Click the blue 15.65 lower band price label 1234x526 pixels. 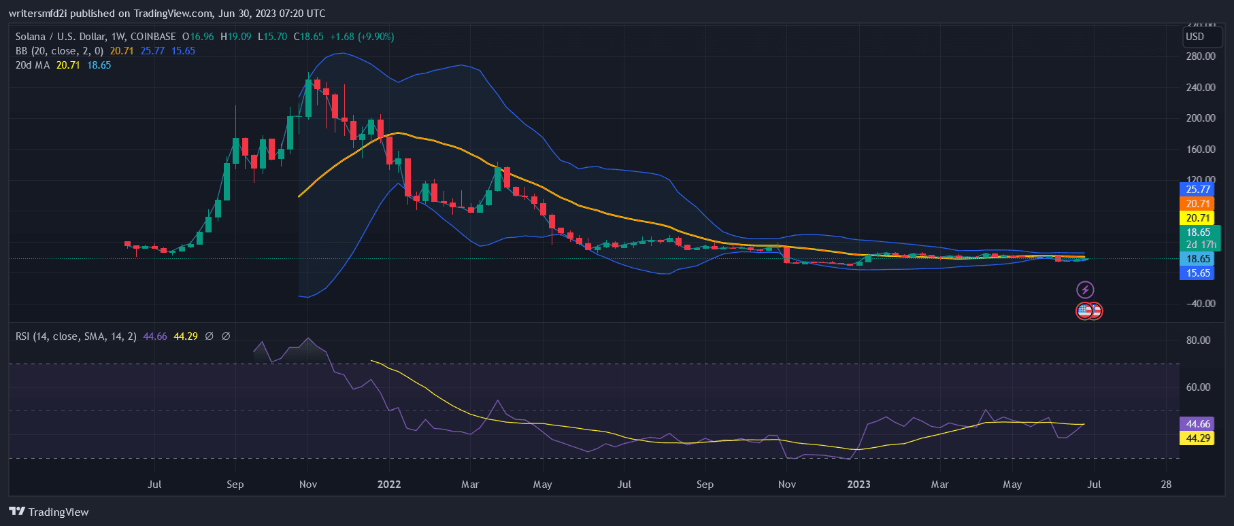pyautogui.click(x=1198, y=273)
